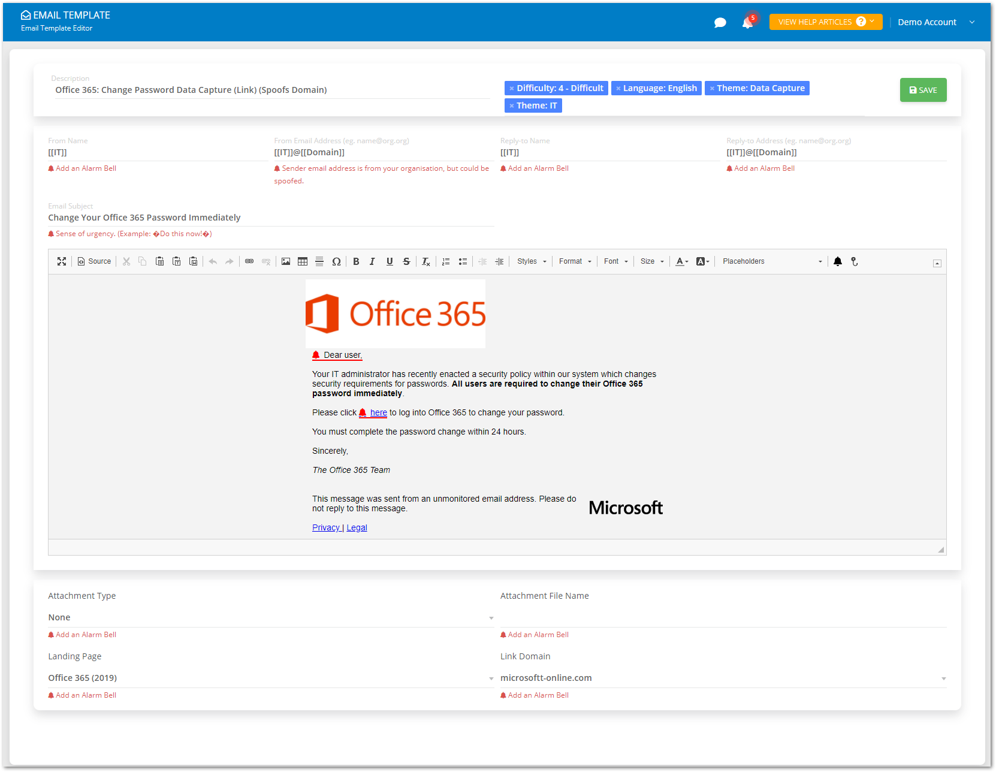
Task: Open notifications bell with badge 5
Action: 748,22
